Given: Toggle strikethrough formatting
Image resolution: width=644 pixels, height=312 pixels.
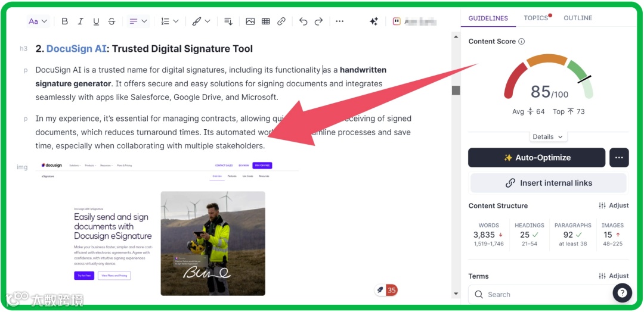Looking at the screenshot, I should [112, 21].
